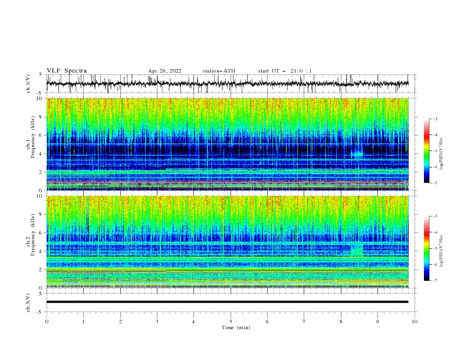Click the "station=ATH" label
The width and height of the screenshot is (467, 361).
219,71
